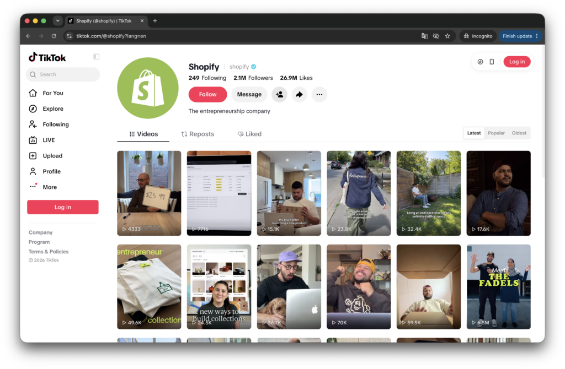Click the verified badge next to shopify

254,67
